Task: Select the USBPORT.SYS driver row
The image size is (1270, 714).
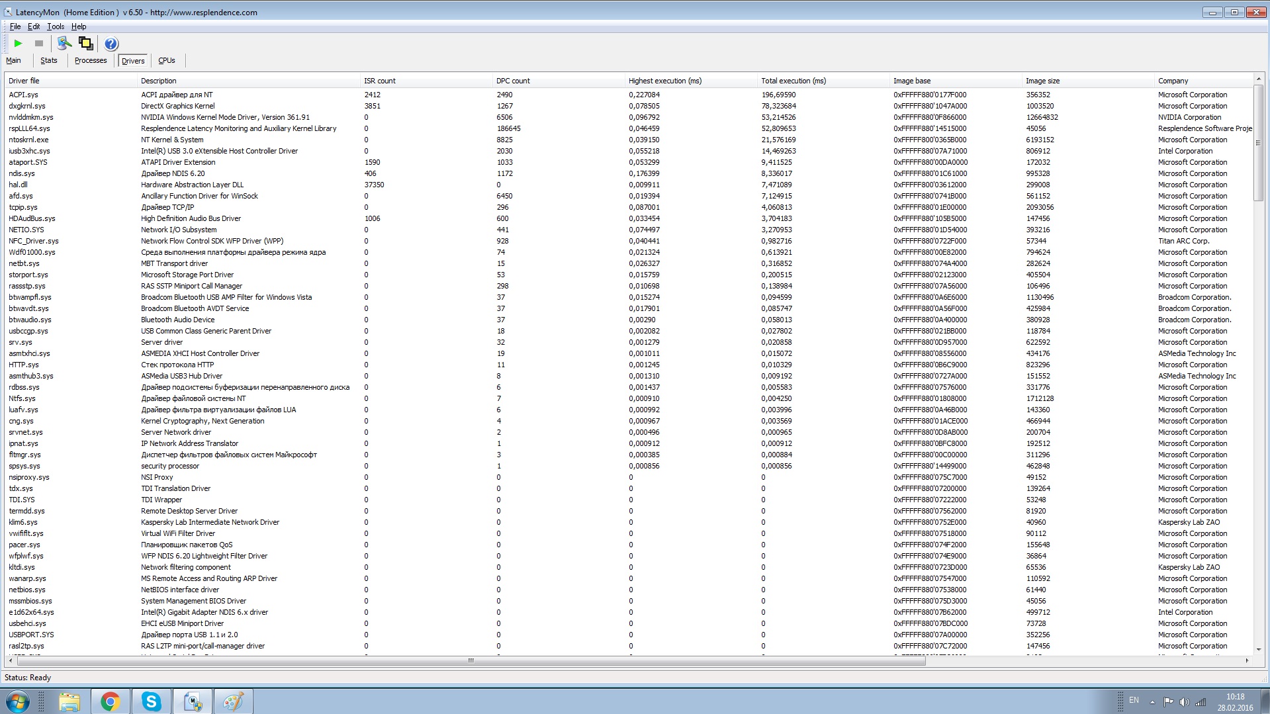Action: tap(629, 635)
